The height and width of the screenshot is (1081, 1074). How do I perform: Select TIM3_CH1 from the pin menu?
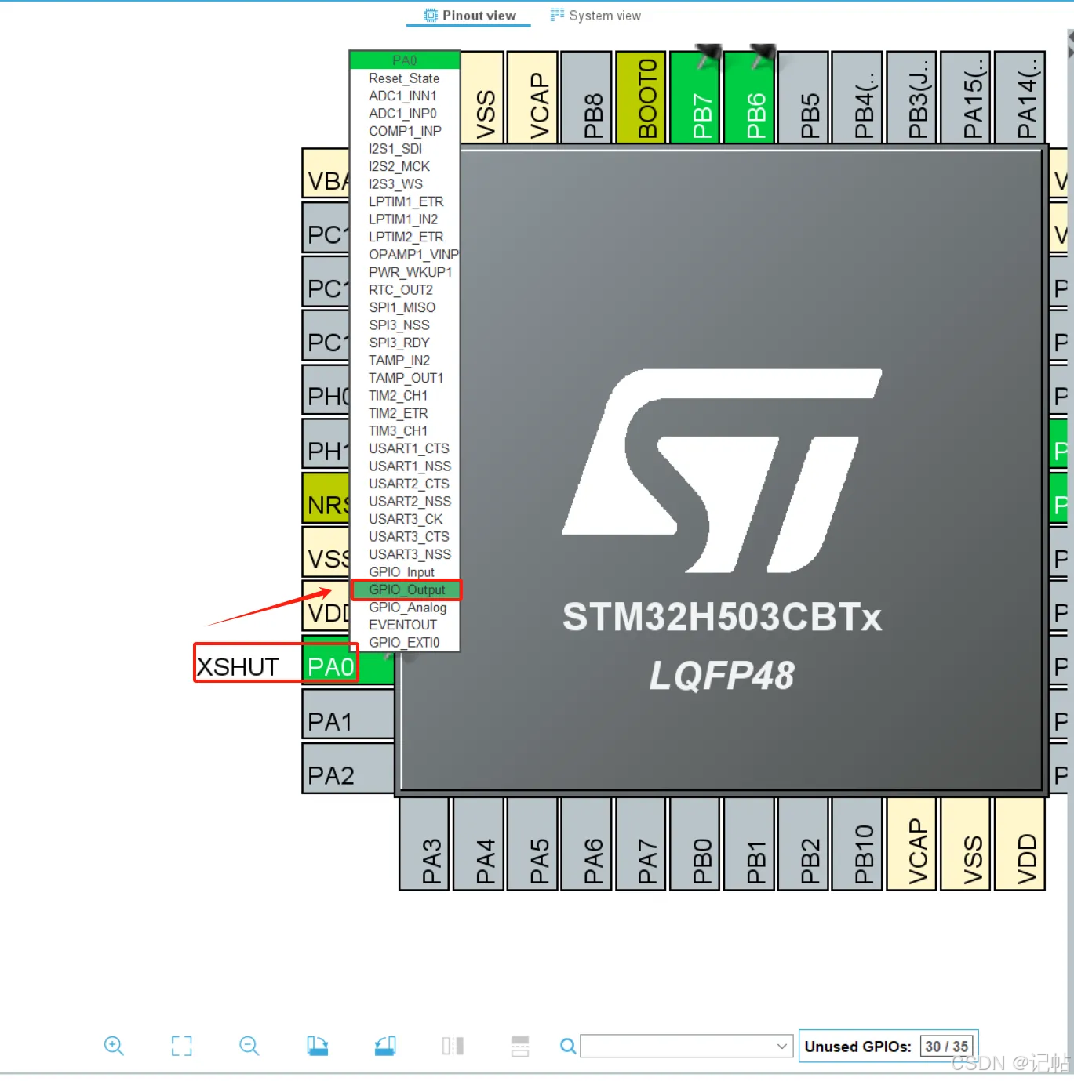(404, 431)
